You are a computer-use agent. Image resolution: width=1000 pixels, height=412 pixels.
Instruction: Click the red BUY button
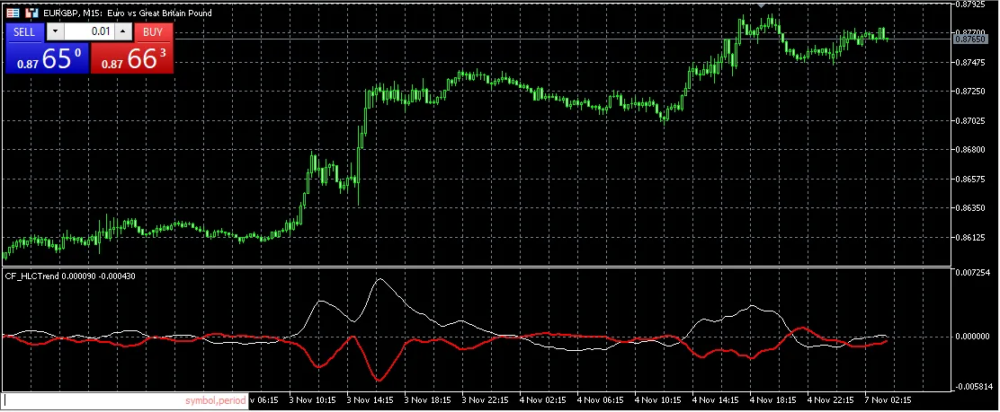point(153,31)
